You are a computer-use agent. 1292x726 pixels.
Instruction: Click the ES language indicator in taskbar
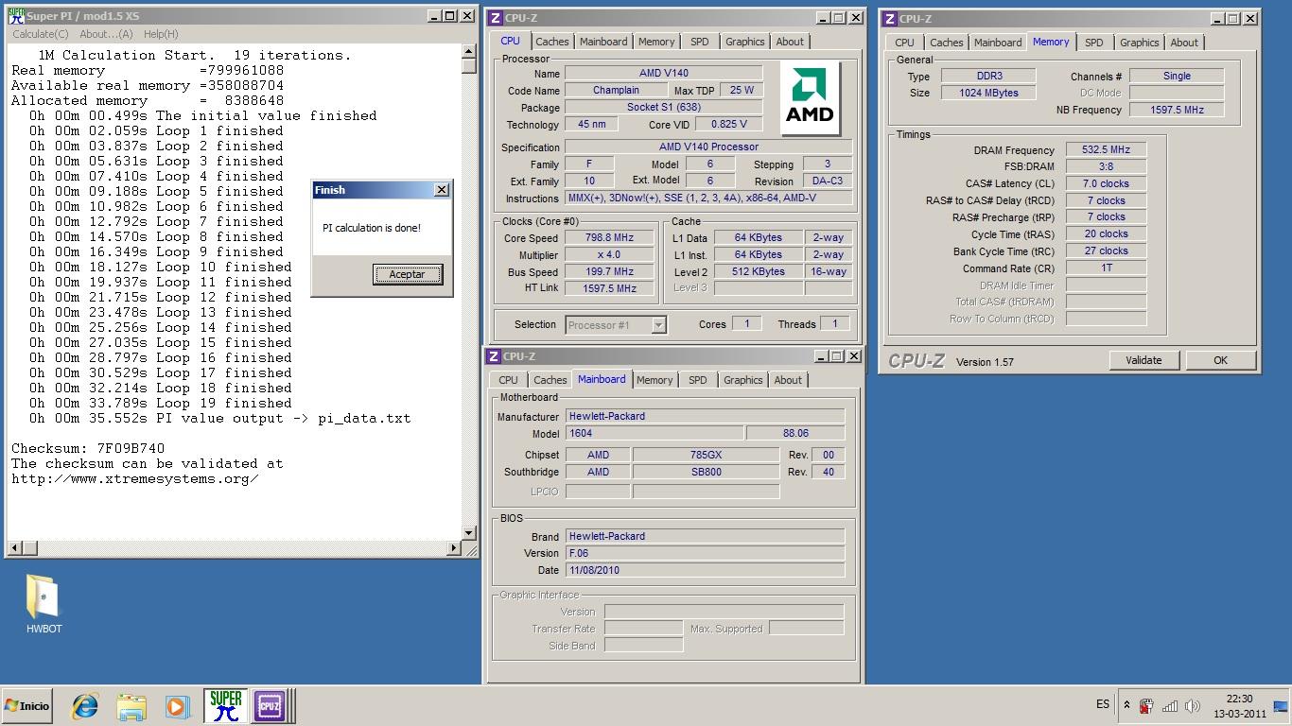click(x=1103, y=704)
